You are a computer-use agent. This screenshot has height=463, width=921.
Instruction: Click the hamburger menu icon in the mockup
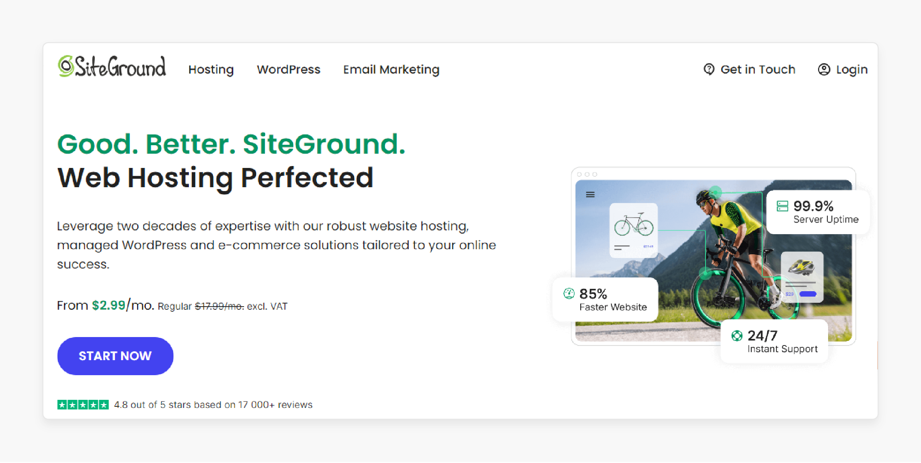590,195
